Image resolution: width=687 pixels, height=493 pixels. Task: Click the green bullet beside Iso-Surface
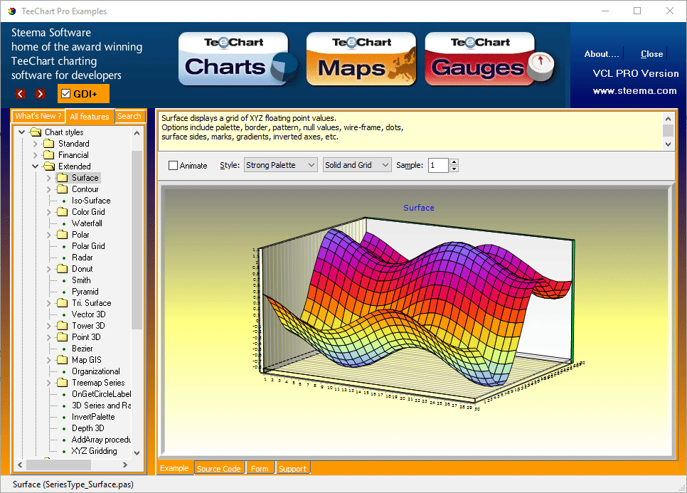pyautogui.click(x=64, y=201)
